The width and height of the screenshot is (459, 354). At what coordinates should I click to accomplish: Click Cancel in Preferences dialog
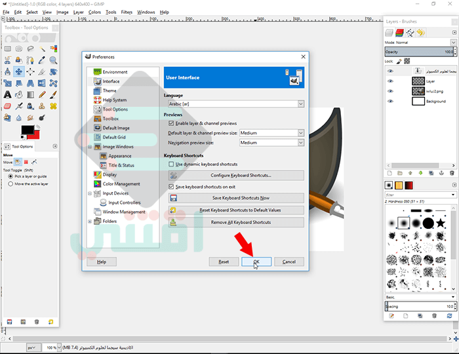[289, 262]
